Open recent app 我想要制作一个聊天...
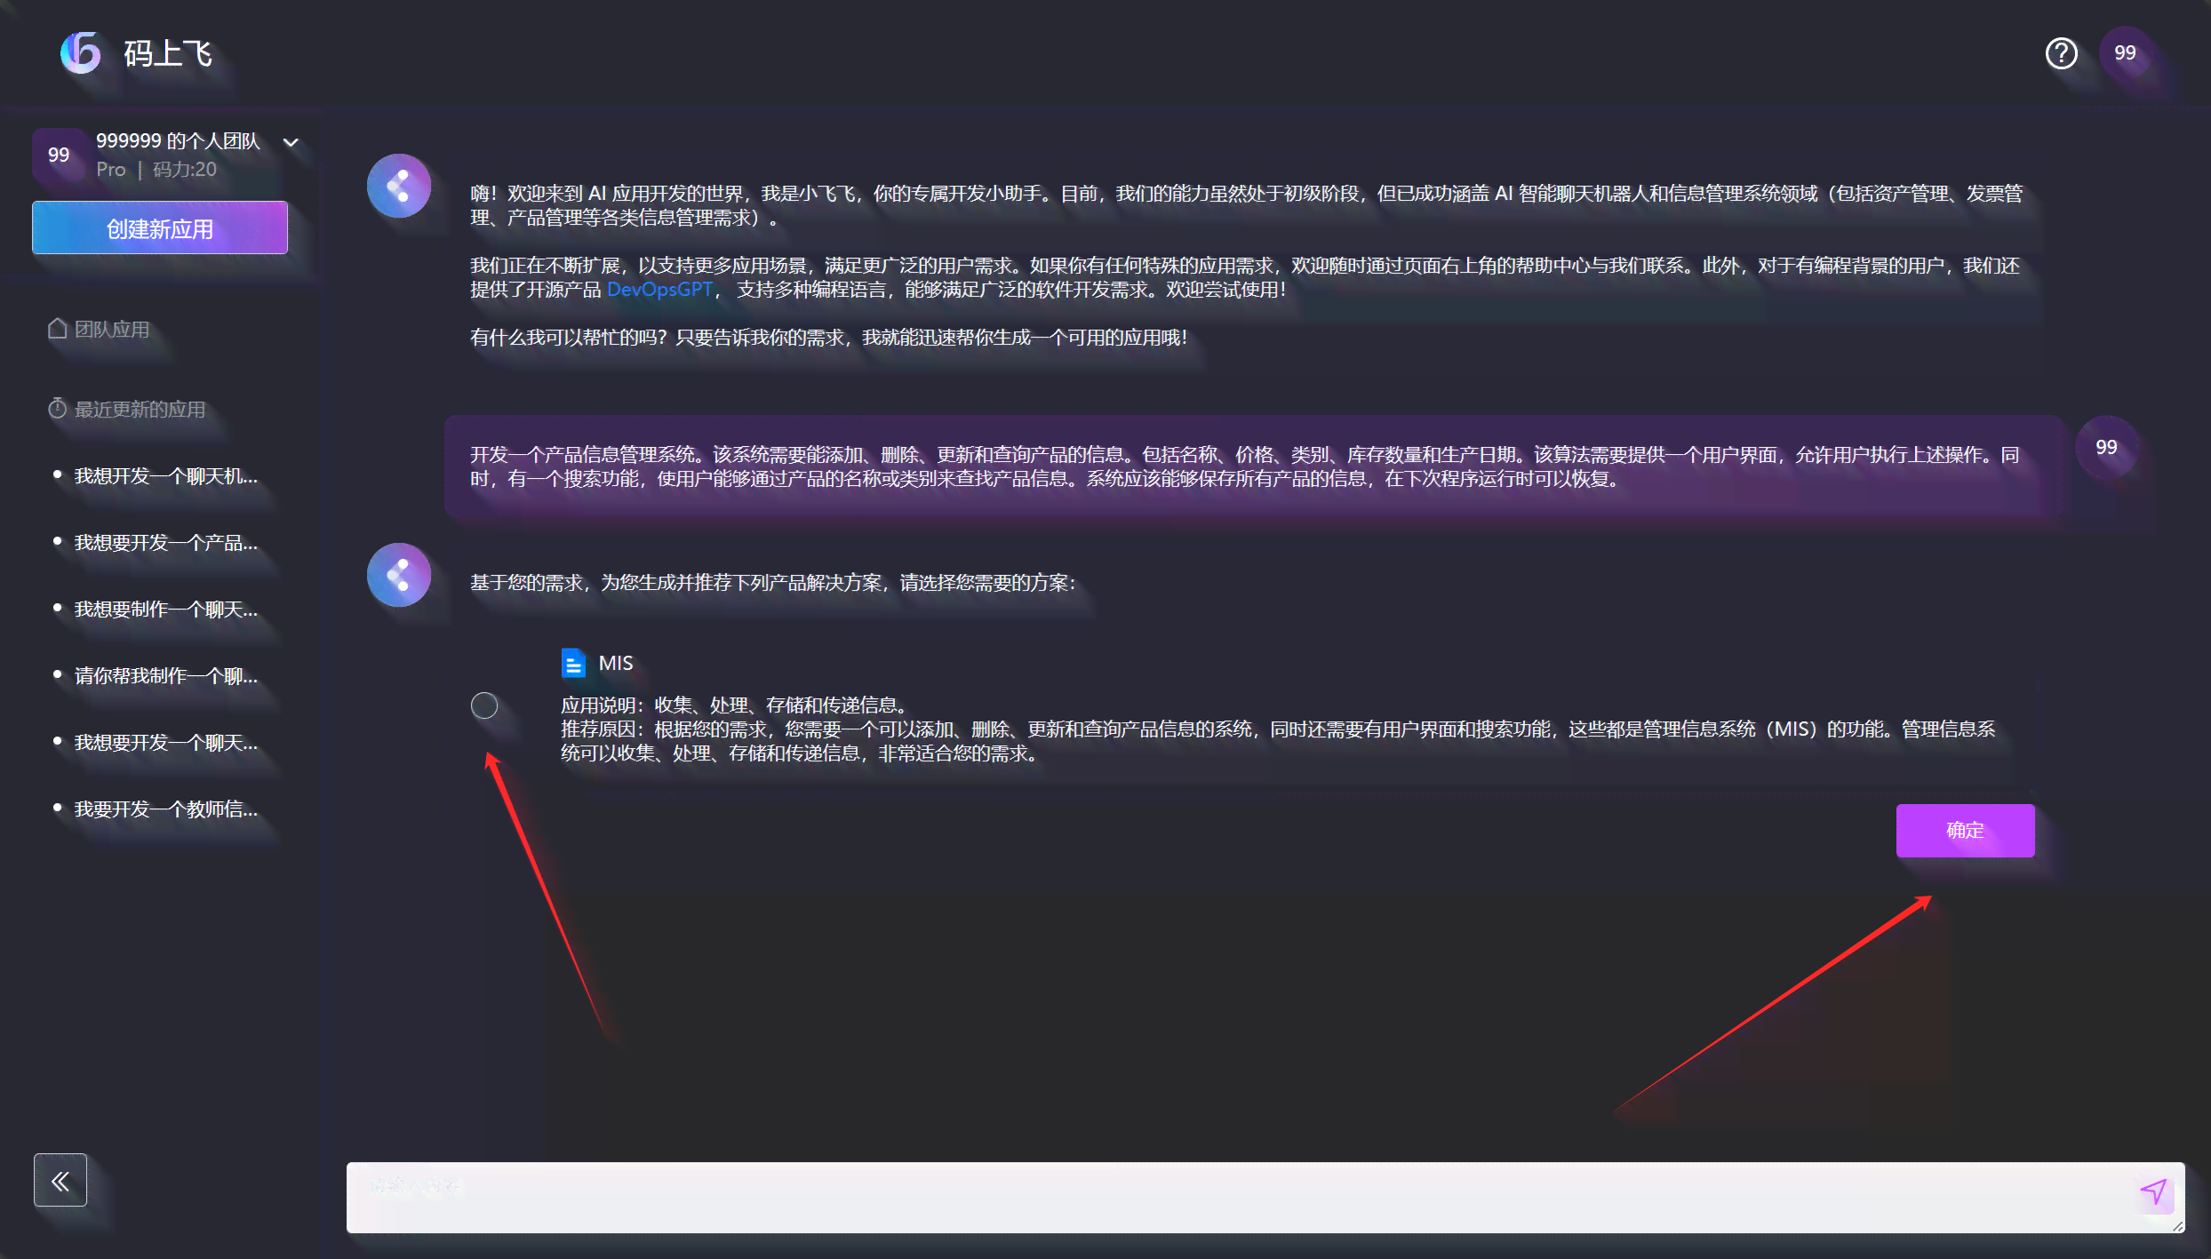The height and width of the screenshot is (1259, 2211). (x=165, y=610)
